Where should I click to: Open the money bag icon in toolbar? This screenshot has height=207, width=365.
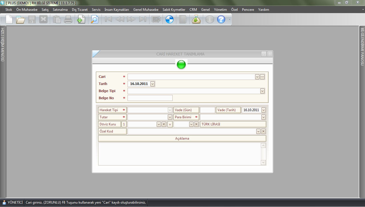pos(196,19)
